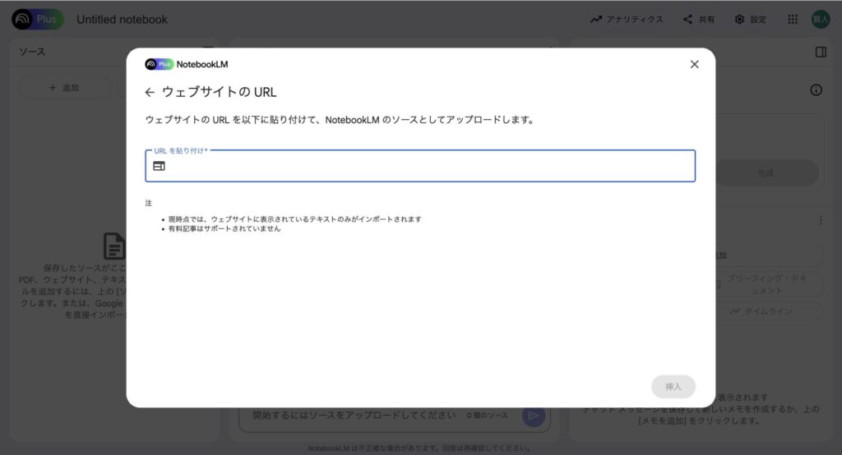
Task: Click the ブリーフィング・ドキュメント button
Action: click(768, 284)
